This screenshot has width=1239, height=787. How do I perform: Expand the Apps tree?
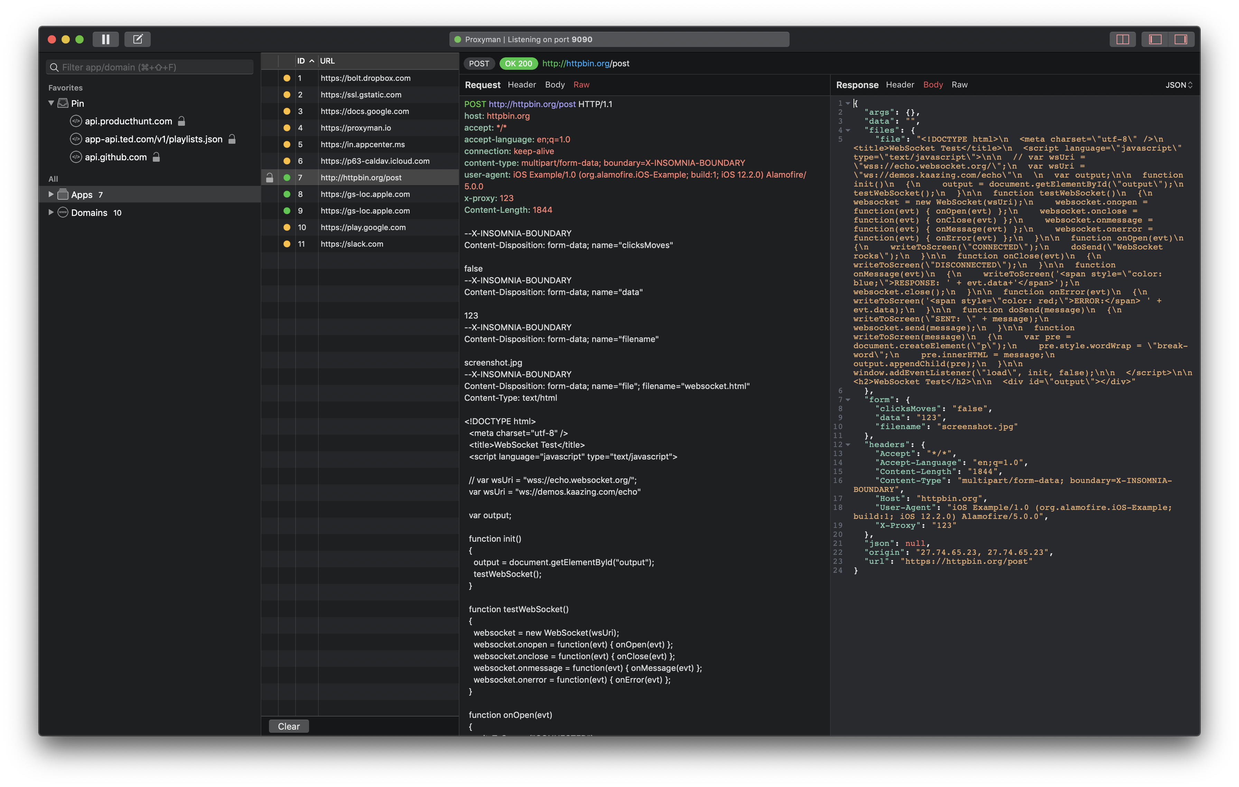[x=51, y=194]
